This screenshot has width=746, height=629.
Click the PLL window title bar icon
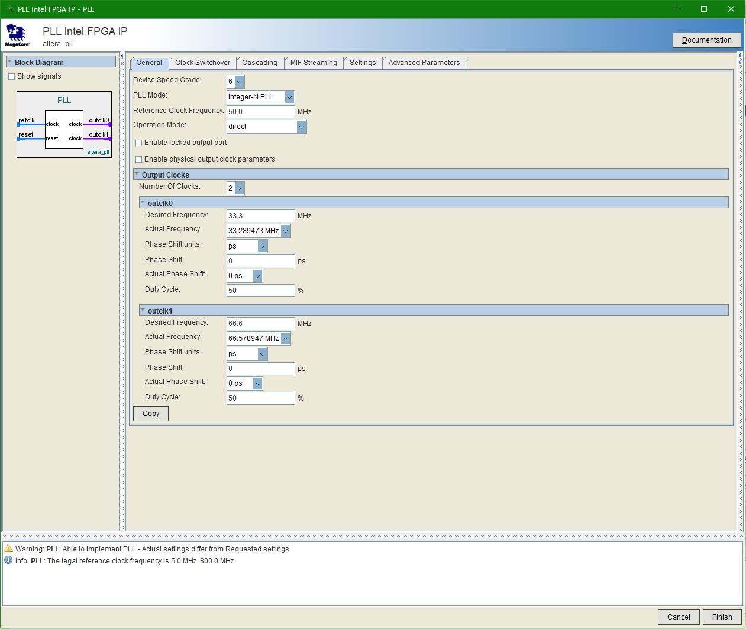pos(9,9)
